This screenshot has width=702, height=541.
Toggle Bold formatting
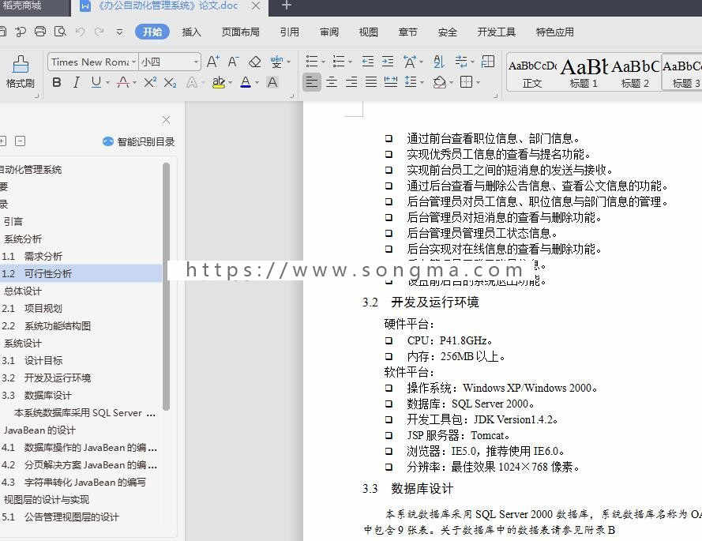57,82
